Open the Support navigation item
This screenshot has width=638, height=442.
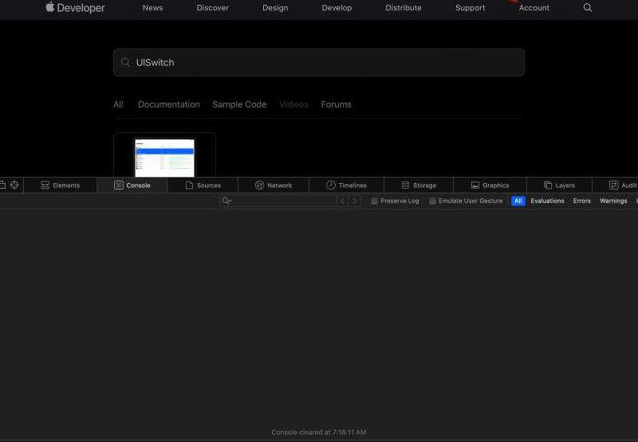pyautogui.click(x=470, y=8)
